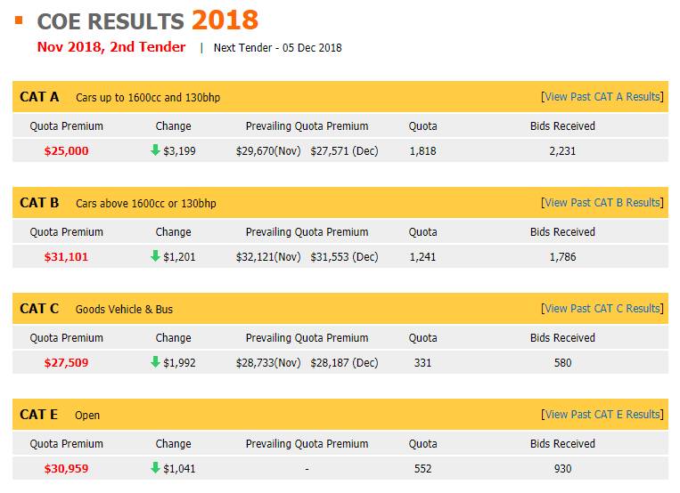Click Next Tender - 05 Dec 2018 text

[277, 48]
